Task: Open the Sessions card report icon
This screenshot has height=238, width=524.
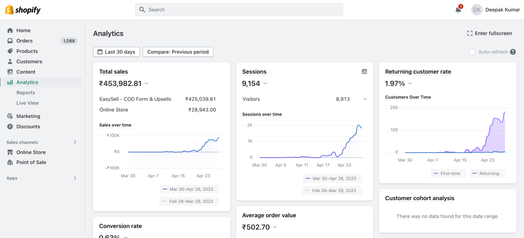Action: click(364, 72)
